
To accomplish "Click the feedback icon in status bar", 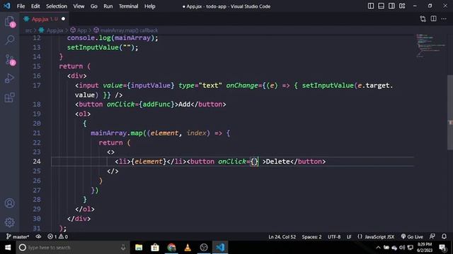I will click(x=432, y=237).
